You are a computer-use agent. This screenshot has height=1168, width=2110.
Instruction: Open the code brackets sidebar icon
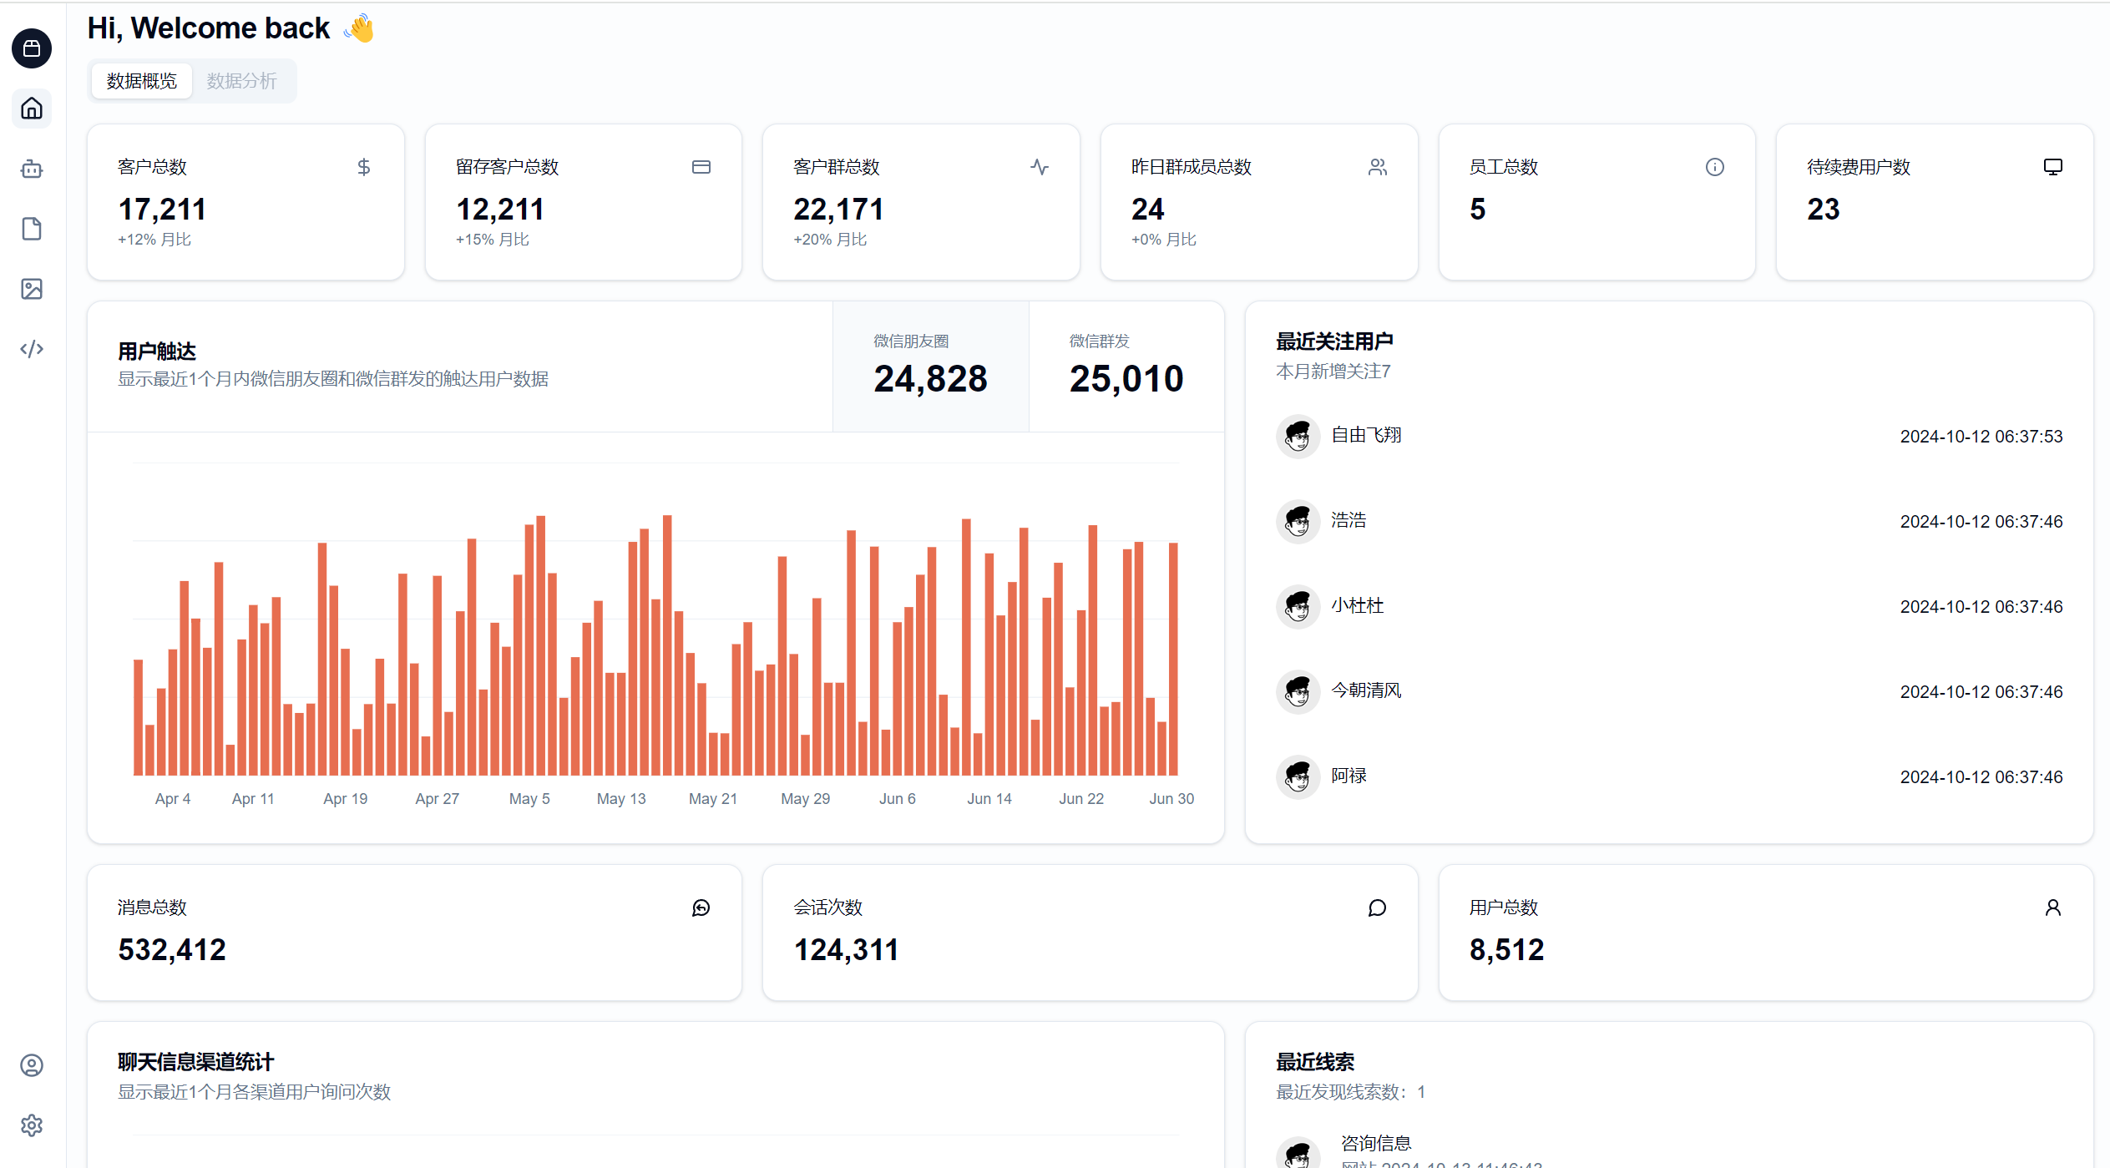32,349
